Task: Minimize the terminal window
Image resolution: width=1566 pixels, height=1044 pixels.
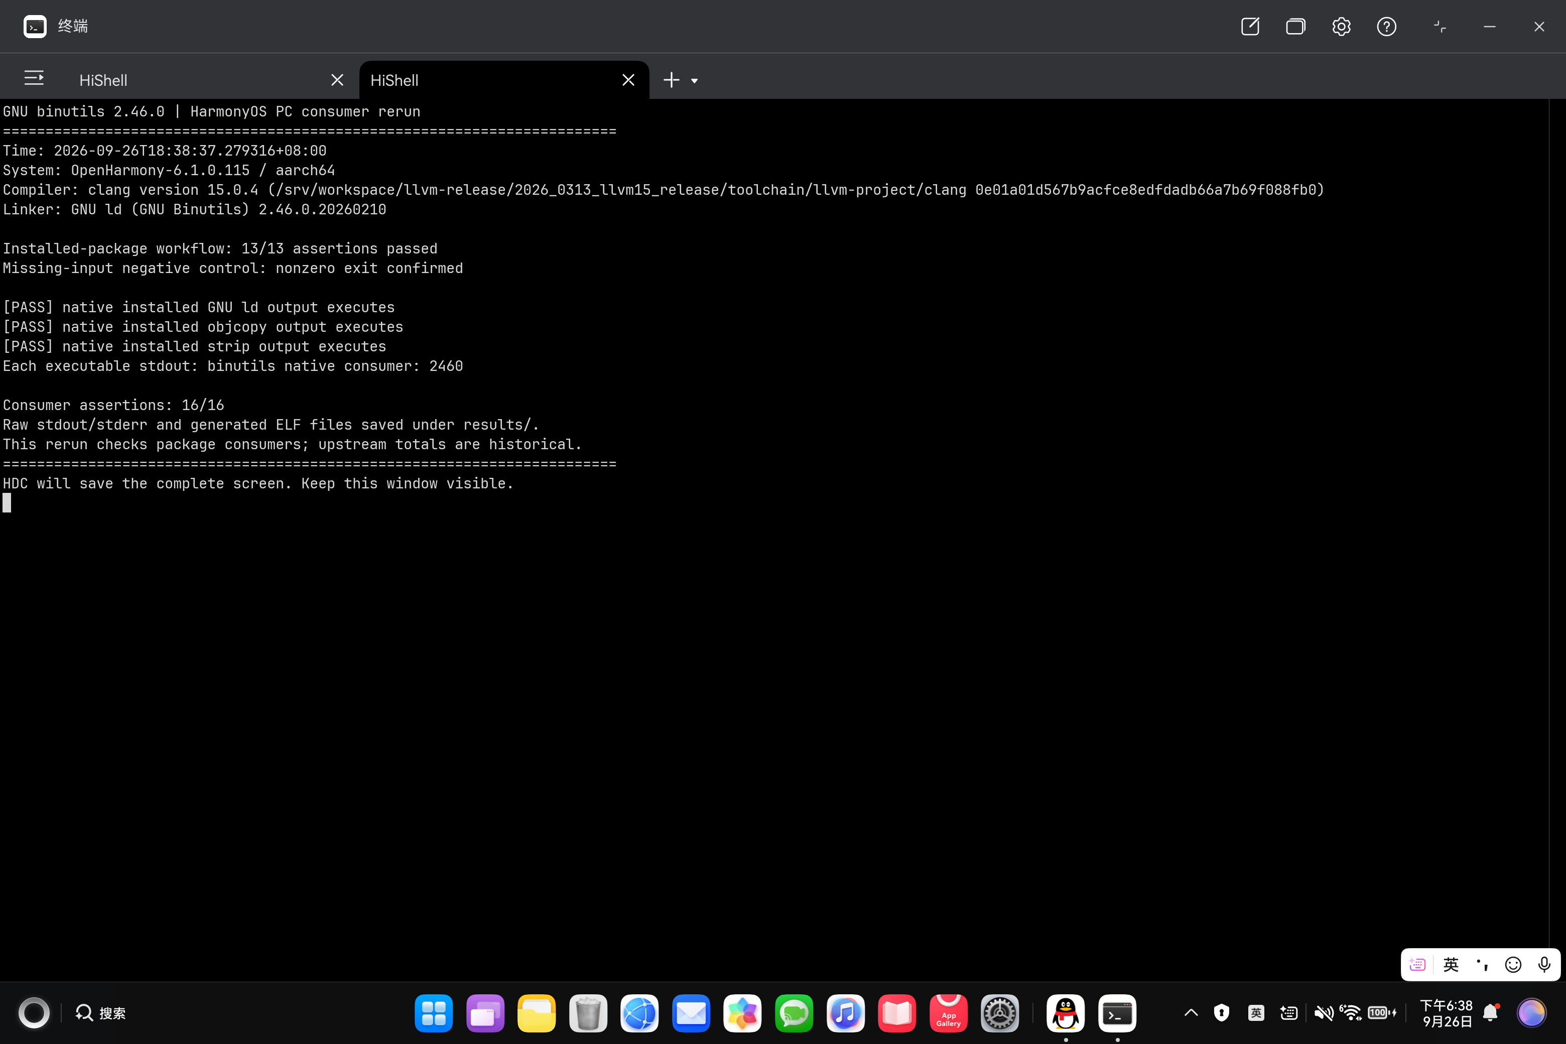Action: click(1489, 27)
